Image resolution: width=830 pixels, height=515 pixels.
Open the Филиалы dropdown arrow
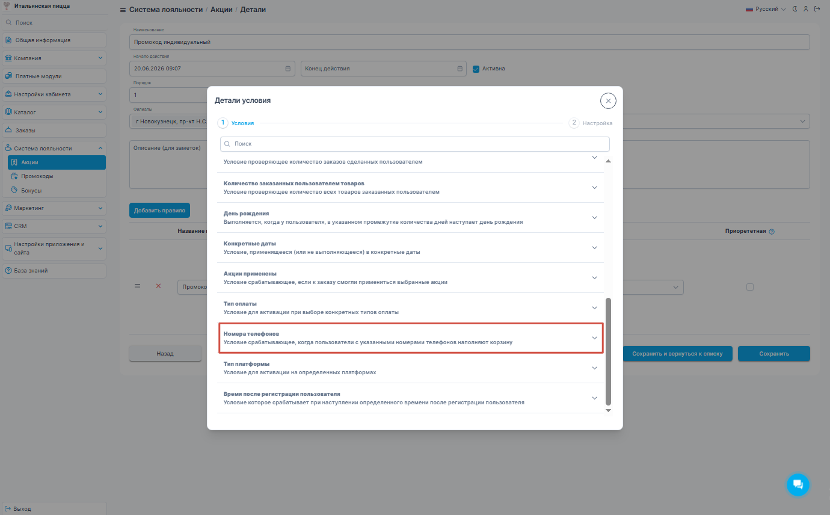802,122
